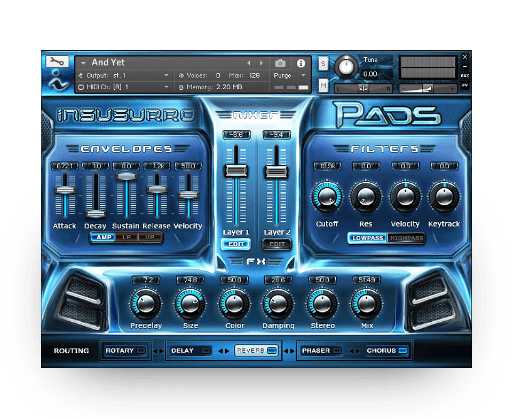The width and height of the screenshot is (513, 419).
Task: Swap routing arrows between Delay and Reverb
Action: [x=224, y=351]
